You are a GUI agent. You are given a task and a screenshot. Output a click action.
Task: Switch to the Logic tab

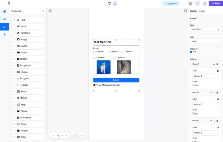pos(202,11)
